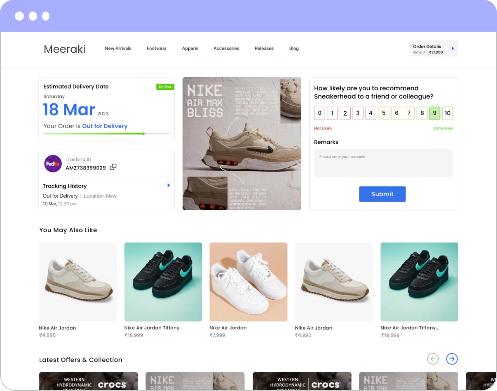
Task: Pick rating 3 on the scale
Action: pyautogui.click(x=358, y=113)
